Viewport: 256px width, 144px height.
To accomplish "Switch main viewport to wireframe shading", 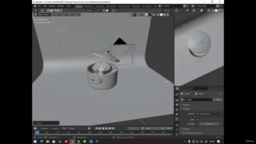I will coord(158,15).
